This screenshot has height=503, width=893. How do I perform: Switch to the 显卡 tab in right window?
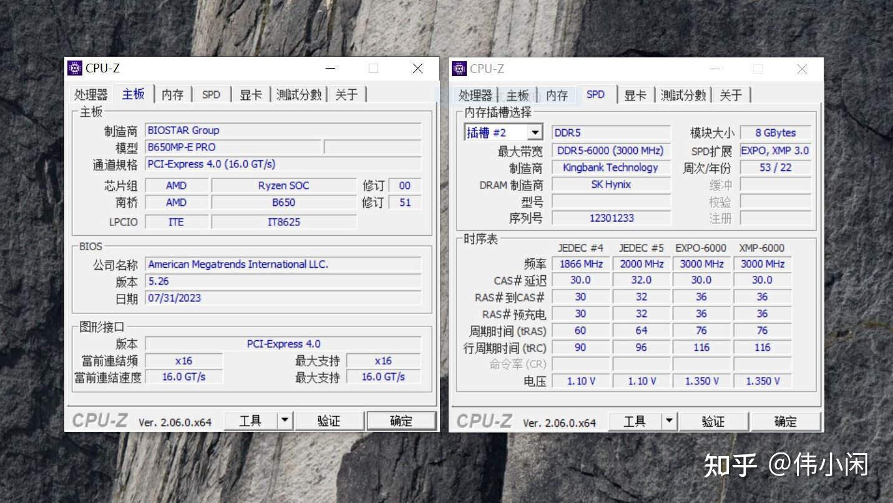(635, 95)
